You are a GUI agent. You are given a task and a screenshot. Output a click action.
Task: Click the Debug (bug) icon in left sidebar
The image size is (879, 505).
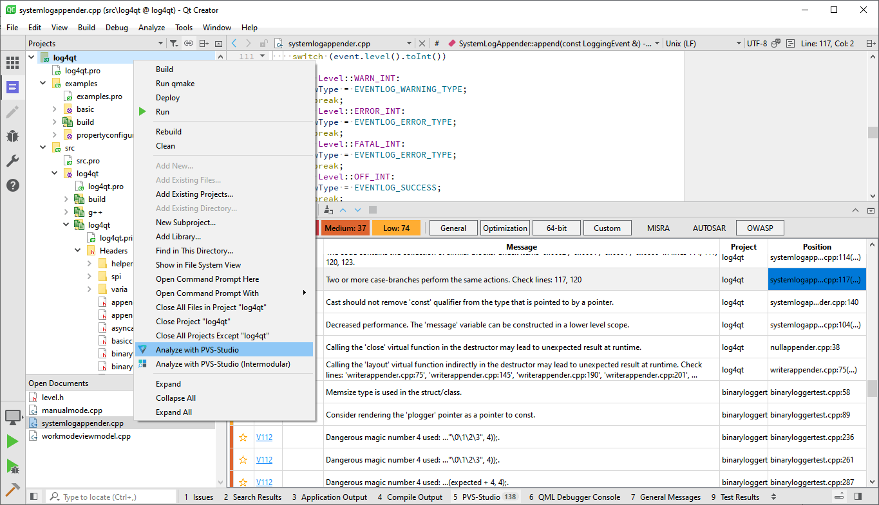click(x=12, y=136)
